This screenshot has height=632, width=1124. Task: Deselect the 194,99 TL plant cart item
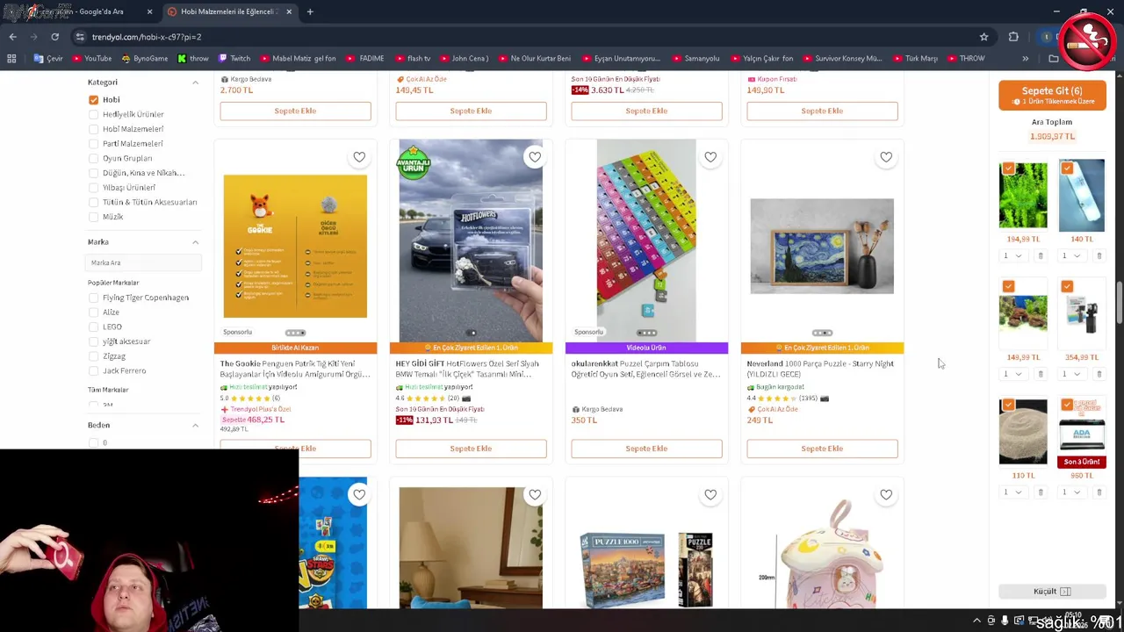point(1008,168)
